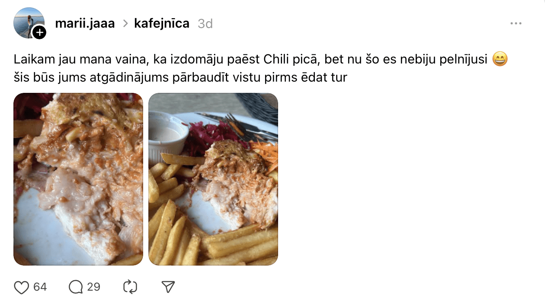Viewport: 545px width, 301px height.
Task: Enlarge the close-up chicken photo
Action: click(x=78, y=179)
